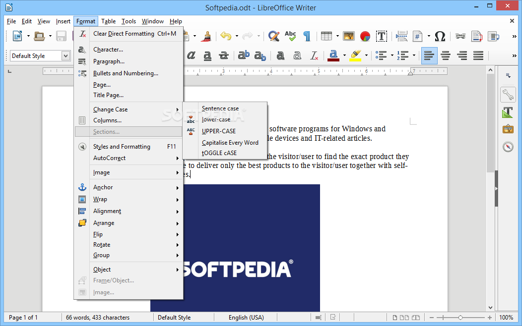Select Justified paragraph alignment
Image resolution: width=522 pixels, height=326 pixels.
pos(478,55)
